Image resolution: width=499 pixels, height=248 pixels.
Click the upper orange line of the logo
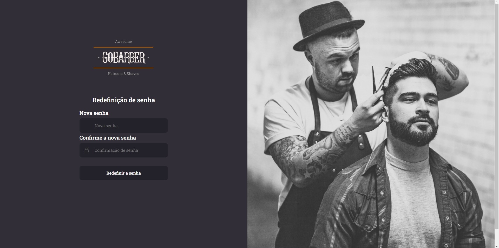123,47
